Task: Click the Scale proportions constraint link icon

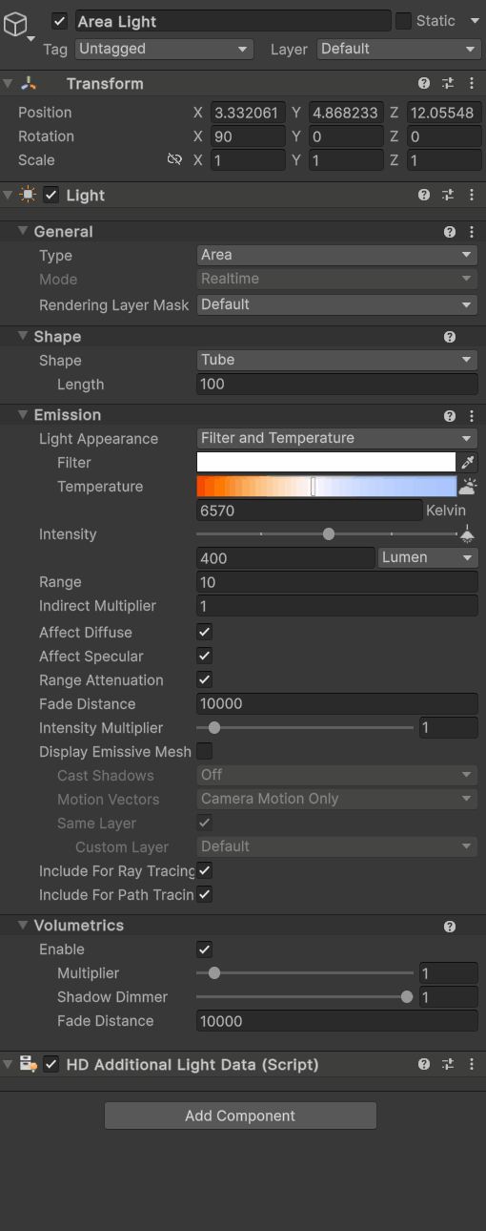Action: click(x=174, y=160)
